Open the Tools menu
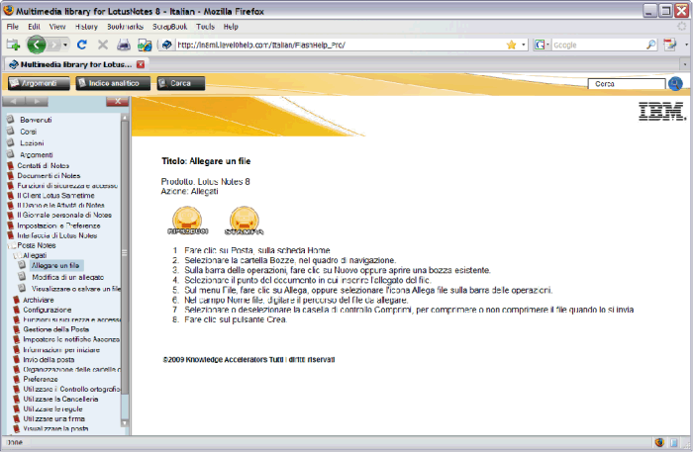The image size is (693, 452). (205, 27)
